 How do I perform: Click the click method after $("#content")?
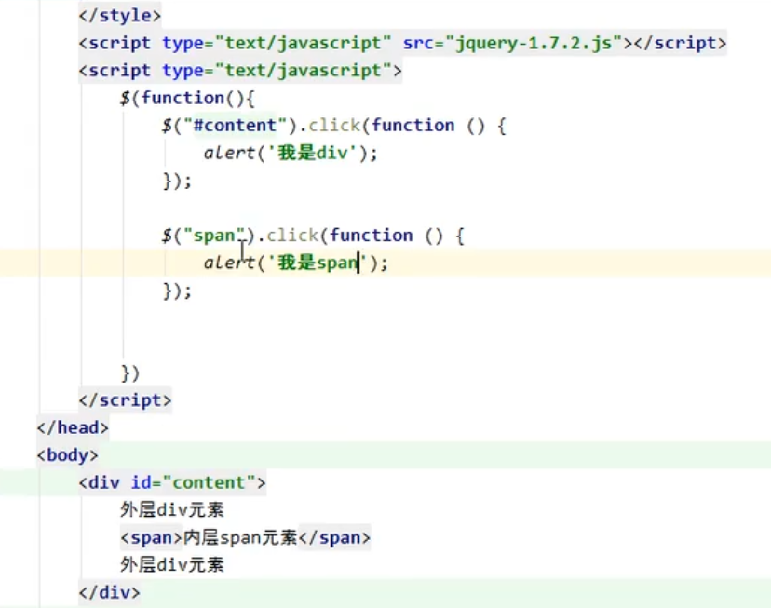(x=334, y=126)
